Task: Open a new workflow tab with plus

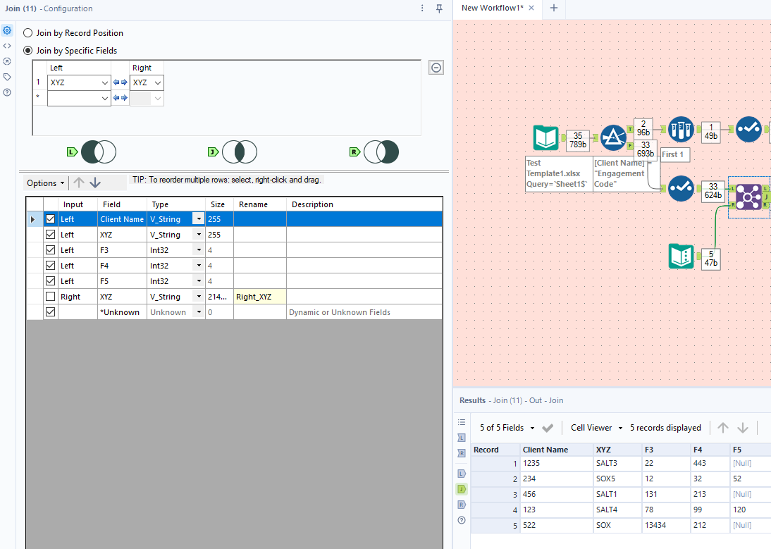Action: coord(554,8)
